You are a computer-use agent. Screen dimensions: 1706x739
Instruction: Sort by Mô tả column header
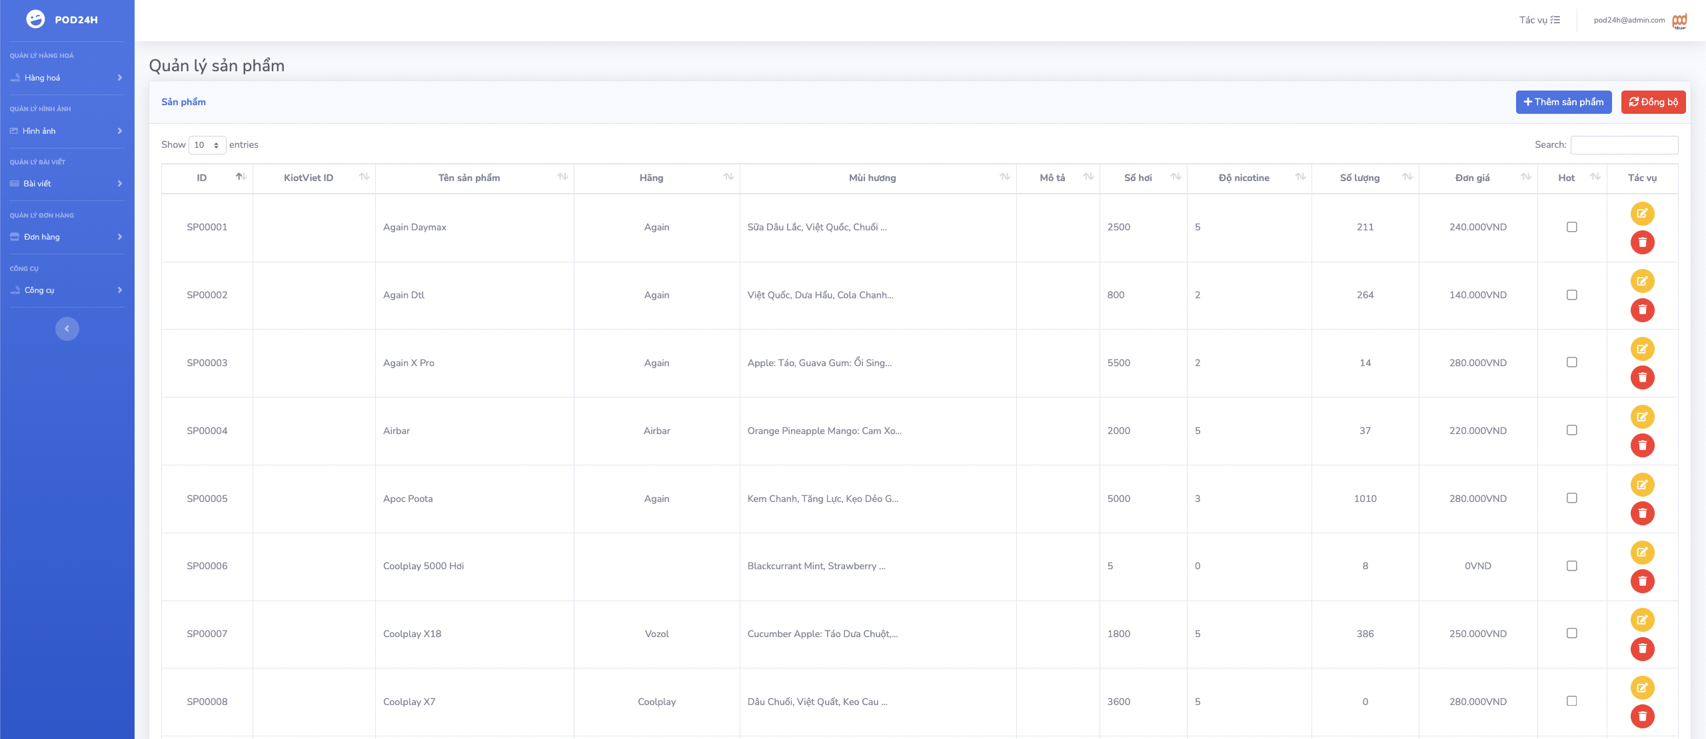1058,178
